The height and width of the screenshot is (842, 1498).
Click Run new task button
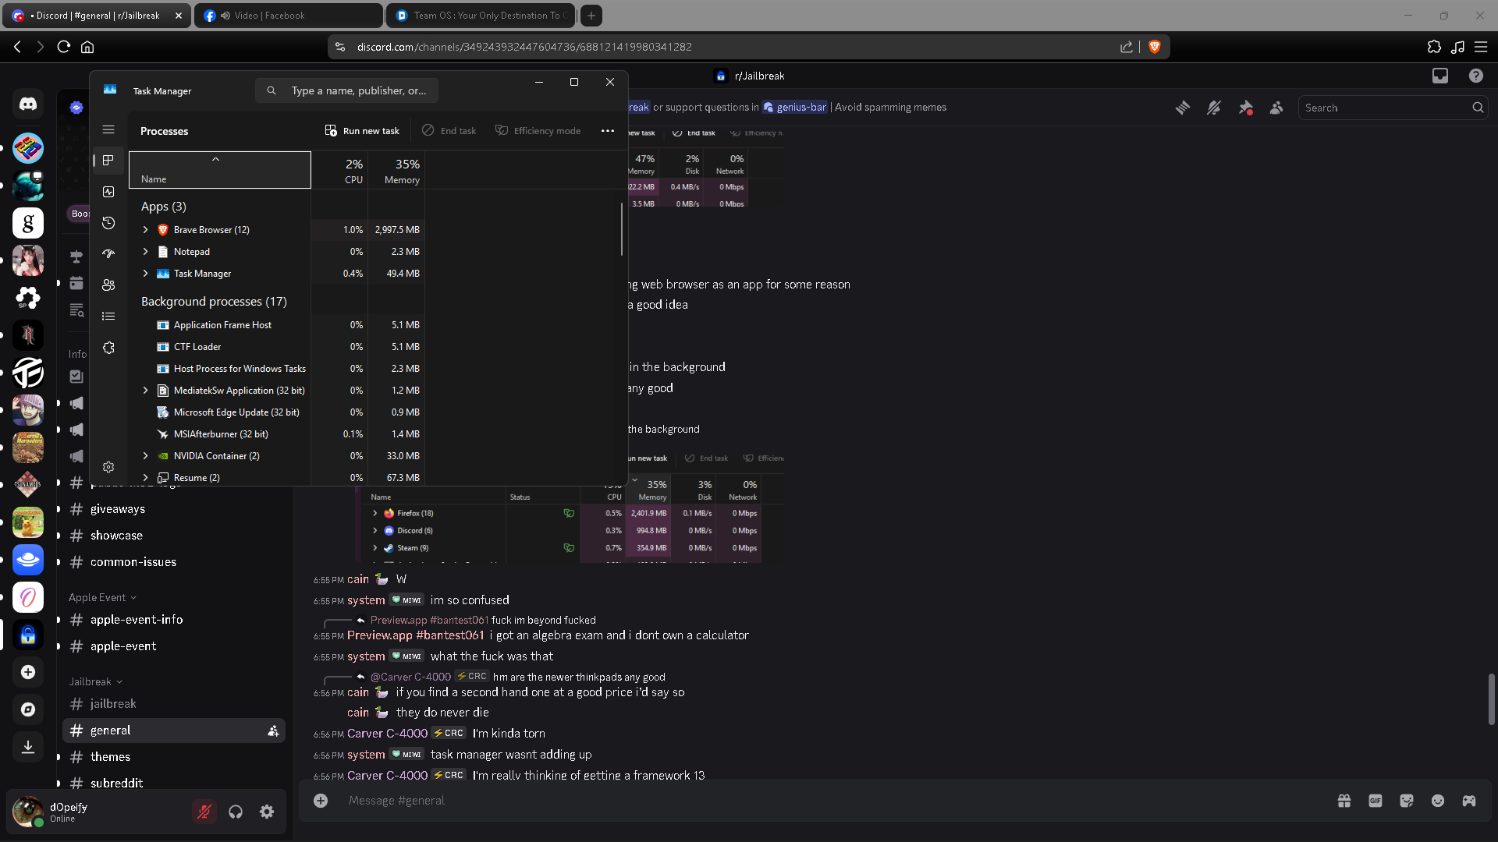362,131
